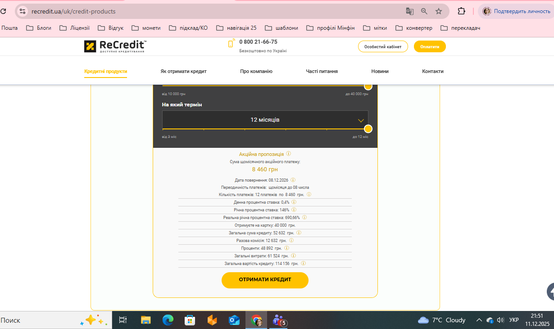Click the phone icon near 0 800 21-66-75
This screenshot has height=329, width=554.
click(231, 44)
